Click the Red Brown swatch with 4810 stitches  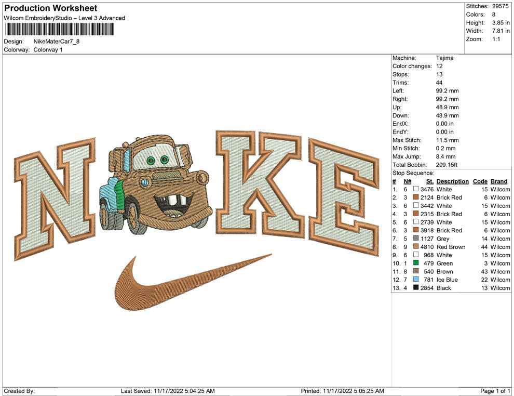click(x=416, y=247)
